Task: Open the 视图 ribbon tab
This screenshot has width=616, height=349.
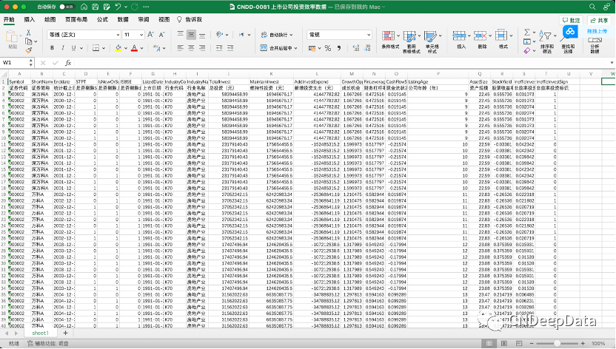Action: coord(164,20)
